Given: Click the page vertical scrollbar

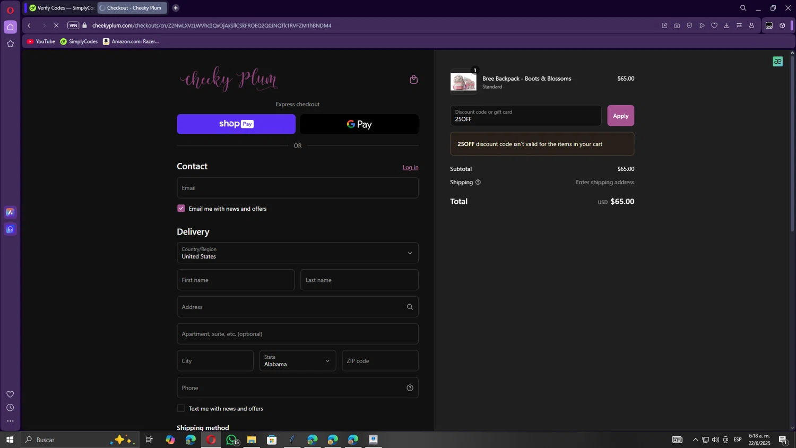Looking at the screenshot, I should 792,143.
